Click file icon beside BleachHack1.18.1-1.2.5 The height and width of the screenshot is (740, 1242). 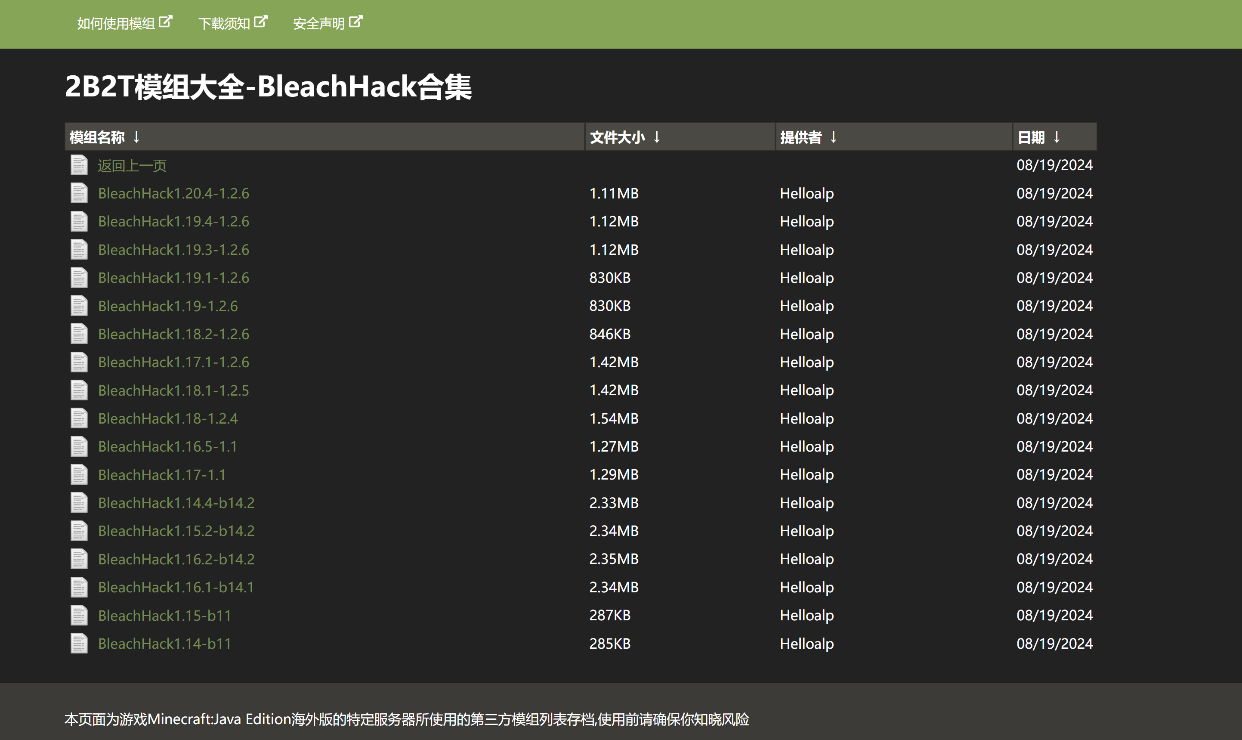pyautogui.click(x=79, y=390)
